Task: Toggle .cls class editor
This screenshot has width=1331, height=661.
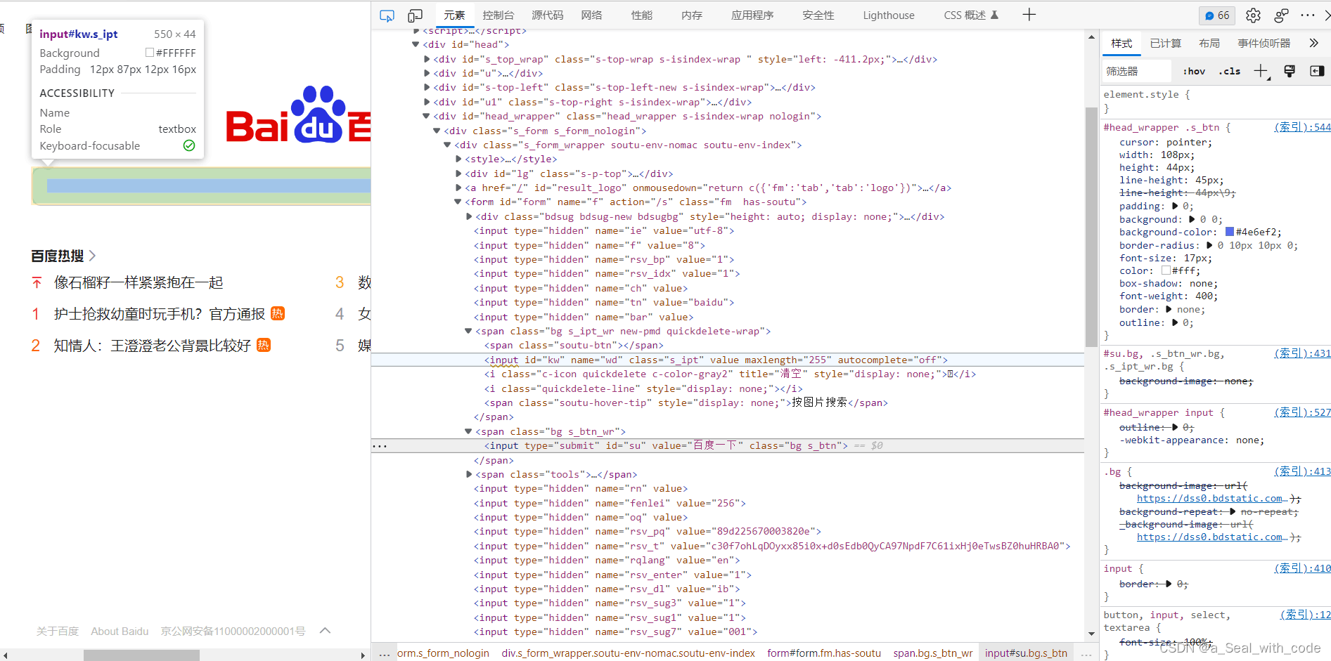Action: [x=1230, y=71]
